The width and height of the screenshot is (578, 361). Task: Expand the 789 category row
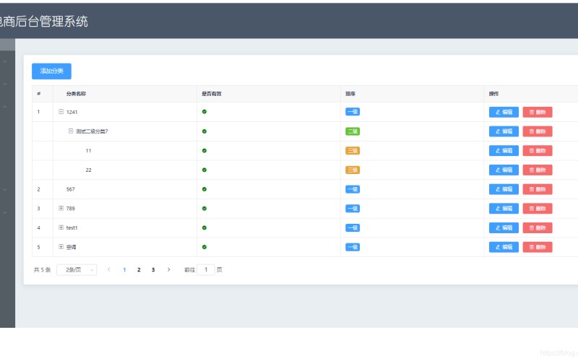pyautogui.click(x=61, y=208)
